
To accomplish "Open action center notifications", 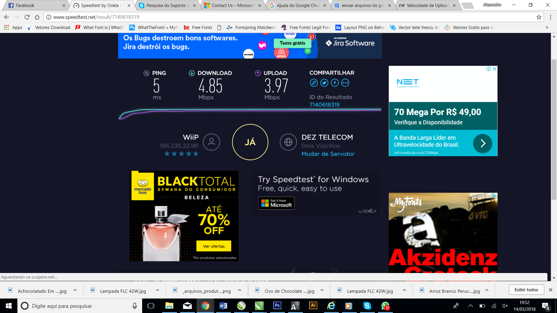I will click(545, 306).
